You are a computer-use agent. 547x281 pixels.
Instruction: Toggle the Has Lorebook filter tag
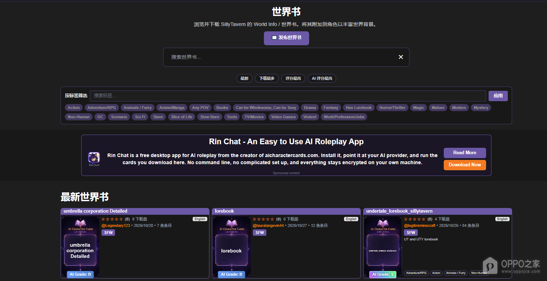click(x=359, y=108)
